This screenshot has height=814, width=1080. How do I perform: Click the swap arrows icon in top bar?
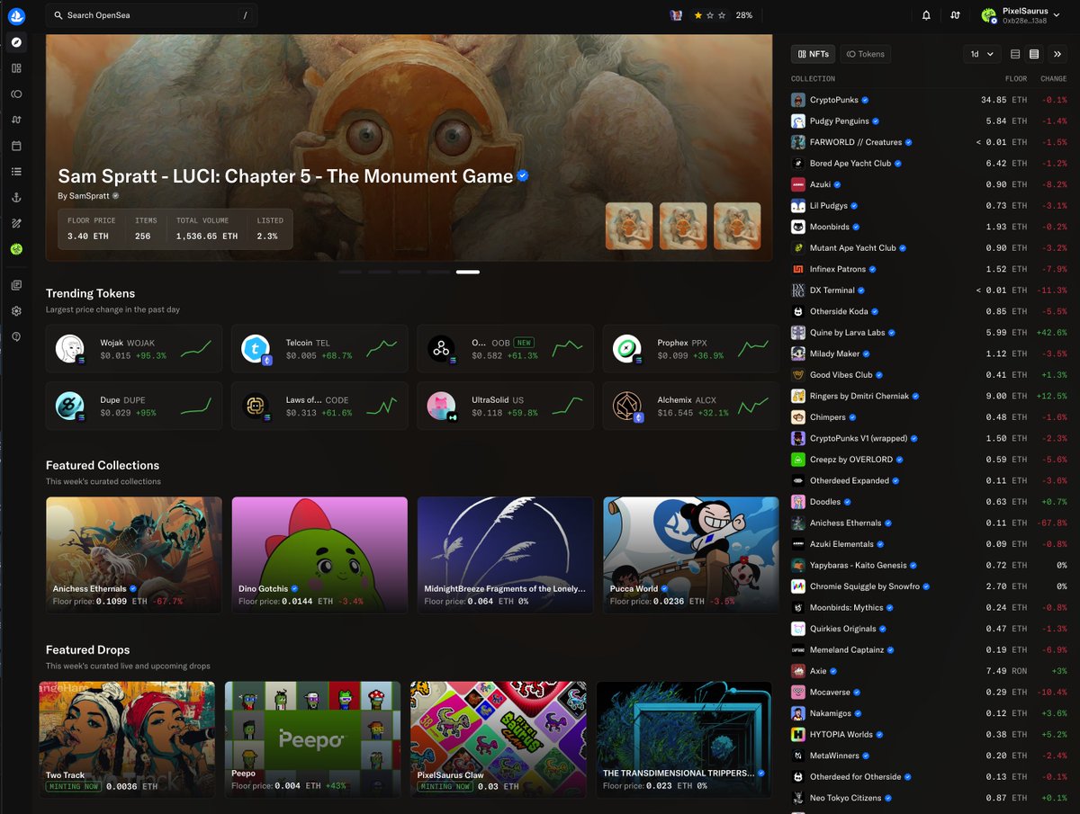coord(955,15)
